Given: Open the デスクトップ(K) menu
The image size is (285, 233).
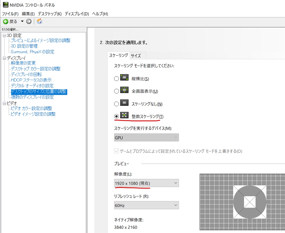Looking at the screenshot, I should point(50,14).
